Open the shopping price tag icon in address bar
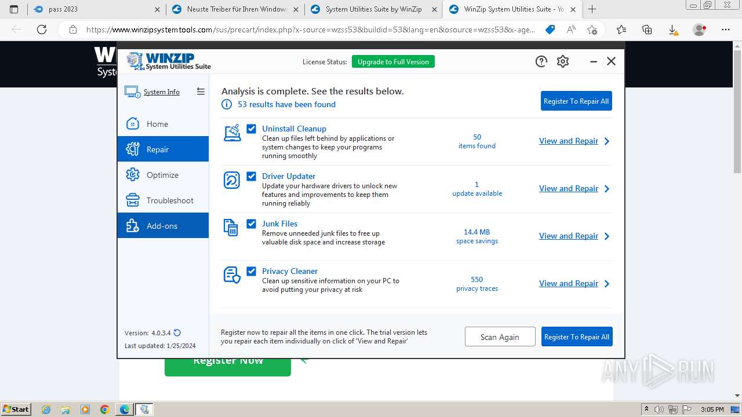 point(550,30)
